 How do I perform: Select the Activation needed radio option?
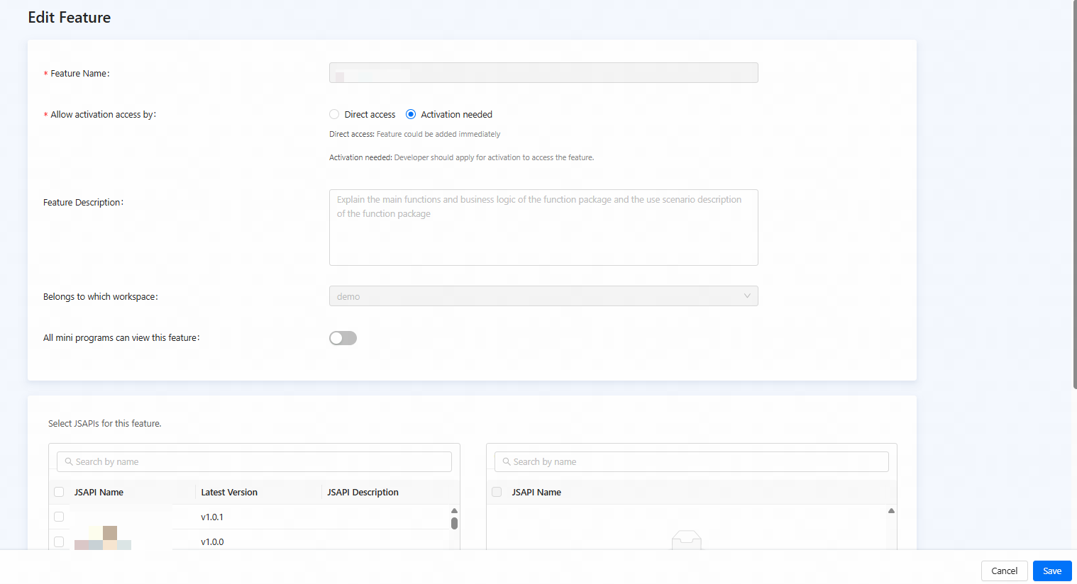click(411, 115)
